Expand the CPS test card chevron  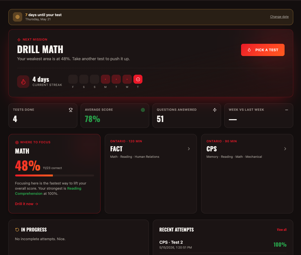click(x=285, y=149)
